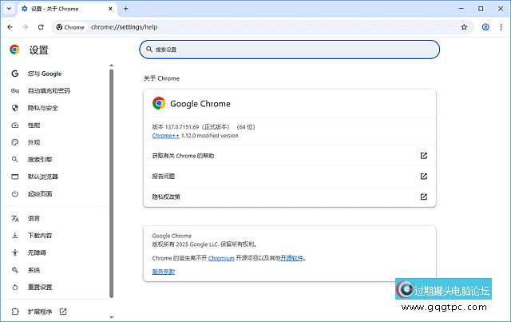Open 语言 settings section

(34, 218)
